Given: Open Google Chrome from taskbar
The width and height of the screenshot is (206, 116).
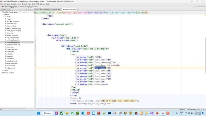Looking at the screenshot, I should coord(125,113).
